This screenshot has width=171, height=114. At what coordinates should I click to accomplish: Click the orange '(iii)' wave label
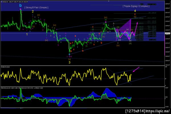point(105,18)
